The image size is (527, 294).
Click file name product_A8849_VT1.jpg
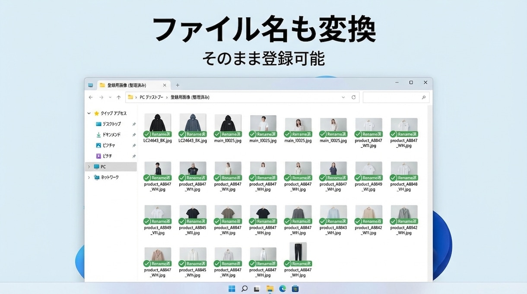158,230
